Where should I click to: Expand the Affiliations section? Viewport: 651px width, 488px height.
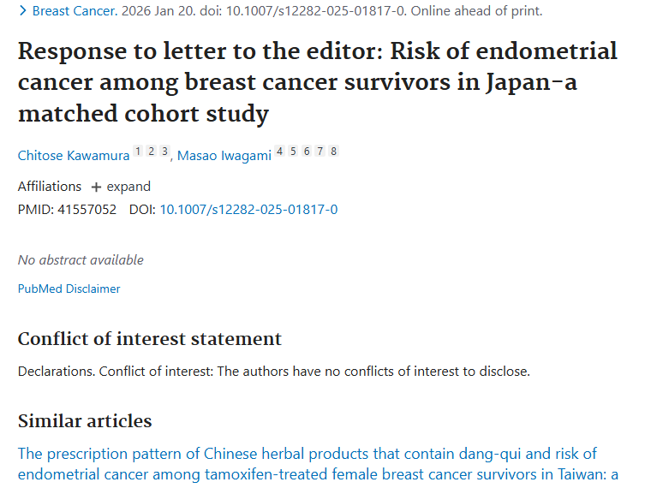(121, 187)
